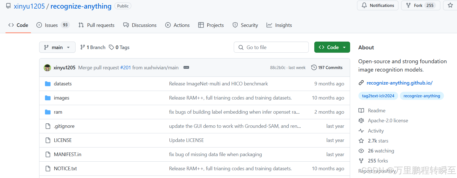
Task: View the Apache-2.0 license link
Action: 383,121
